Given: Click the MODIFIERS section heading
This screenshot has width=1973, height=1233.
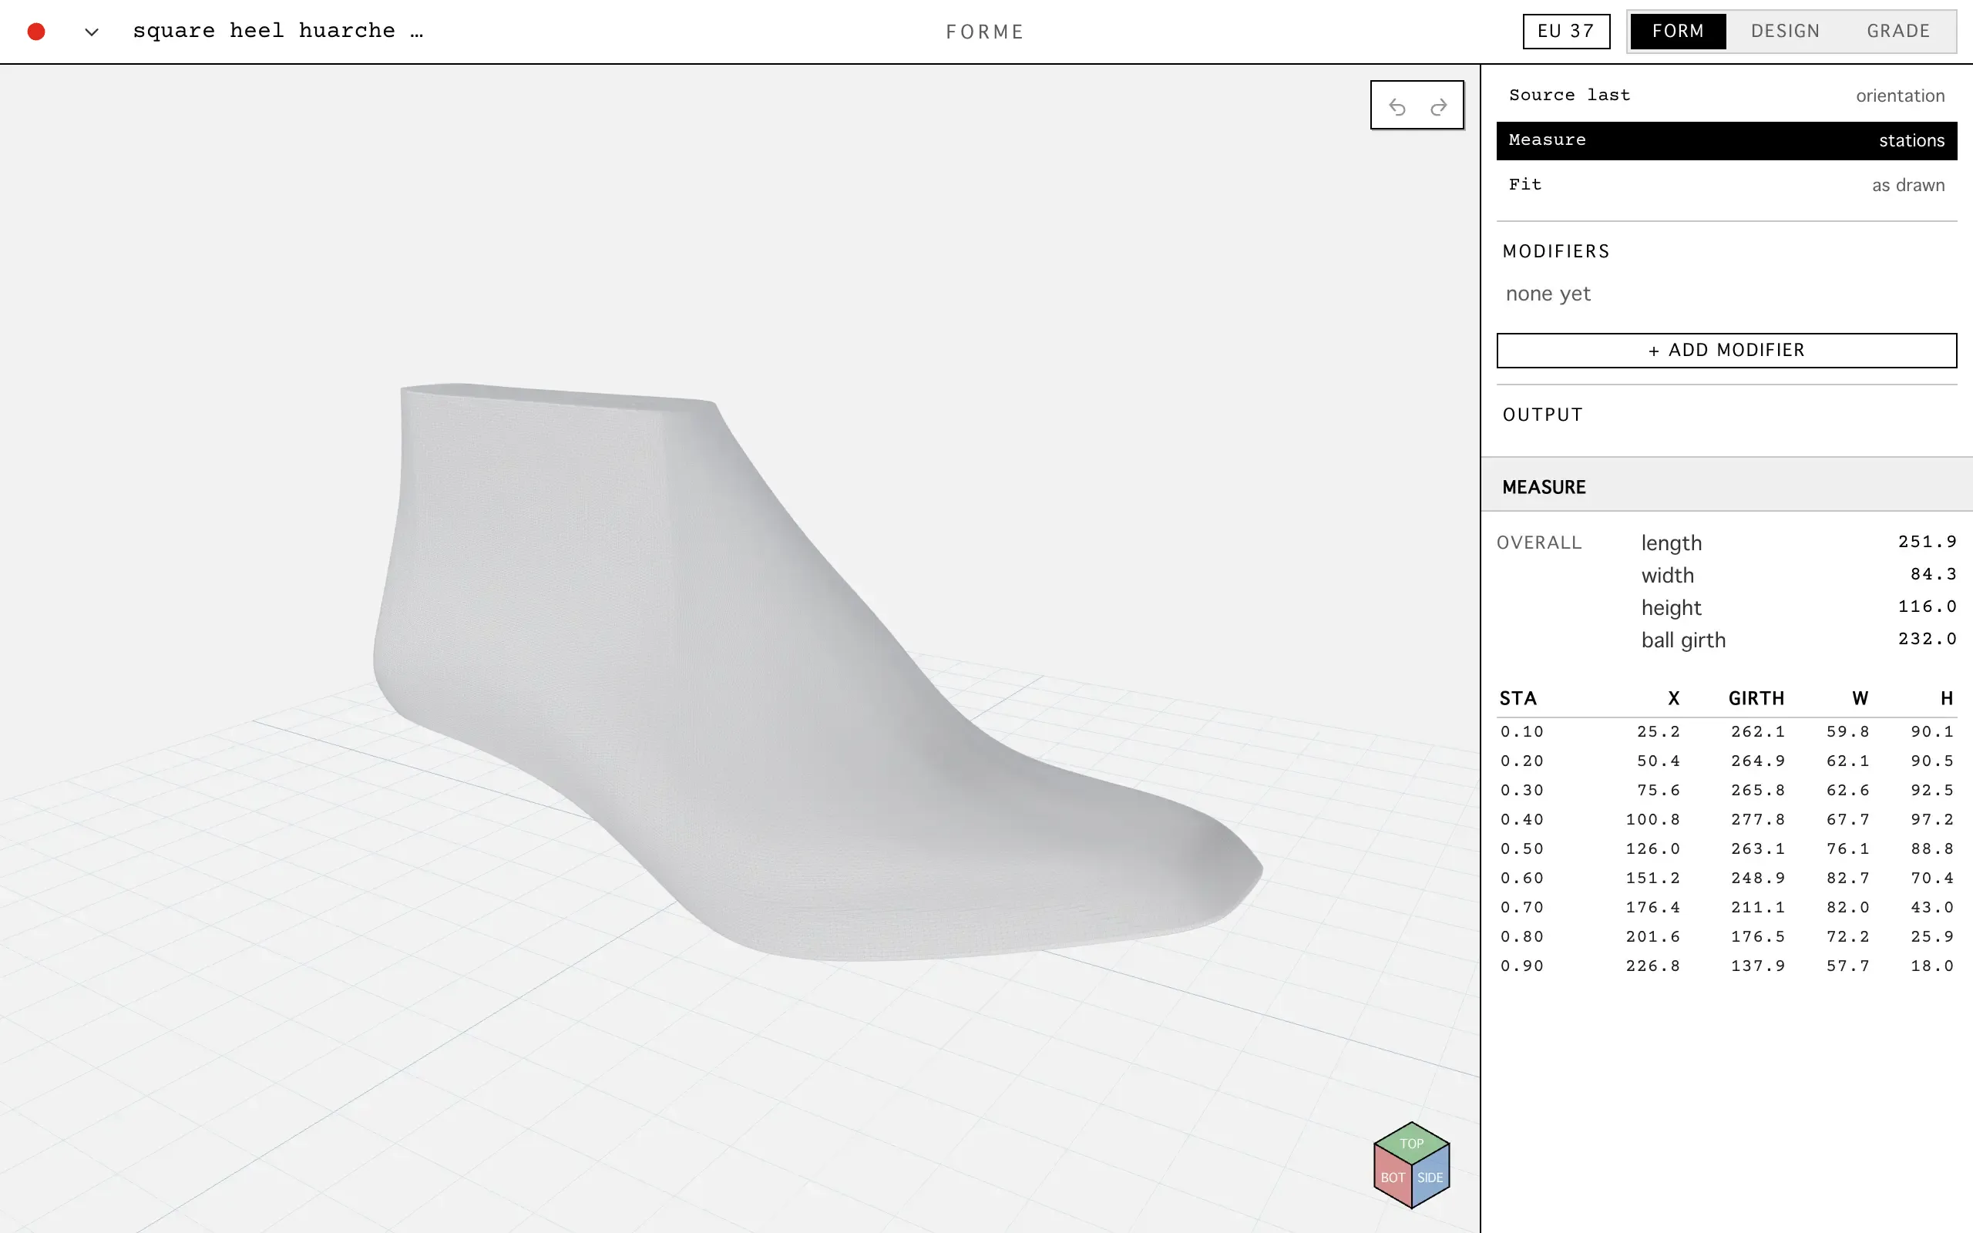Looking at the screenshot, I should 1555,251.
